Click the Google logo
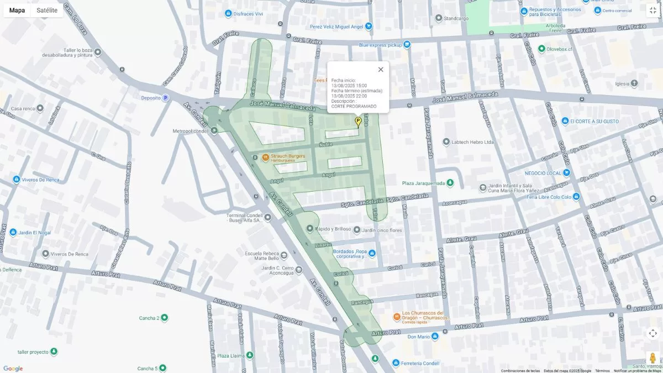The height and width of the screenshot is (373, 663). coord(13,369)
